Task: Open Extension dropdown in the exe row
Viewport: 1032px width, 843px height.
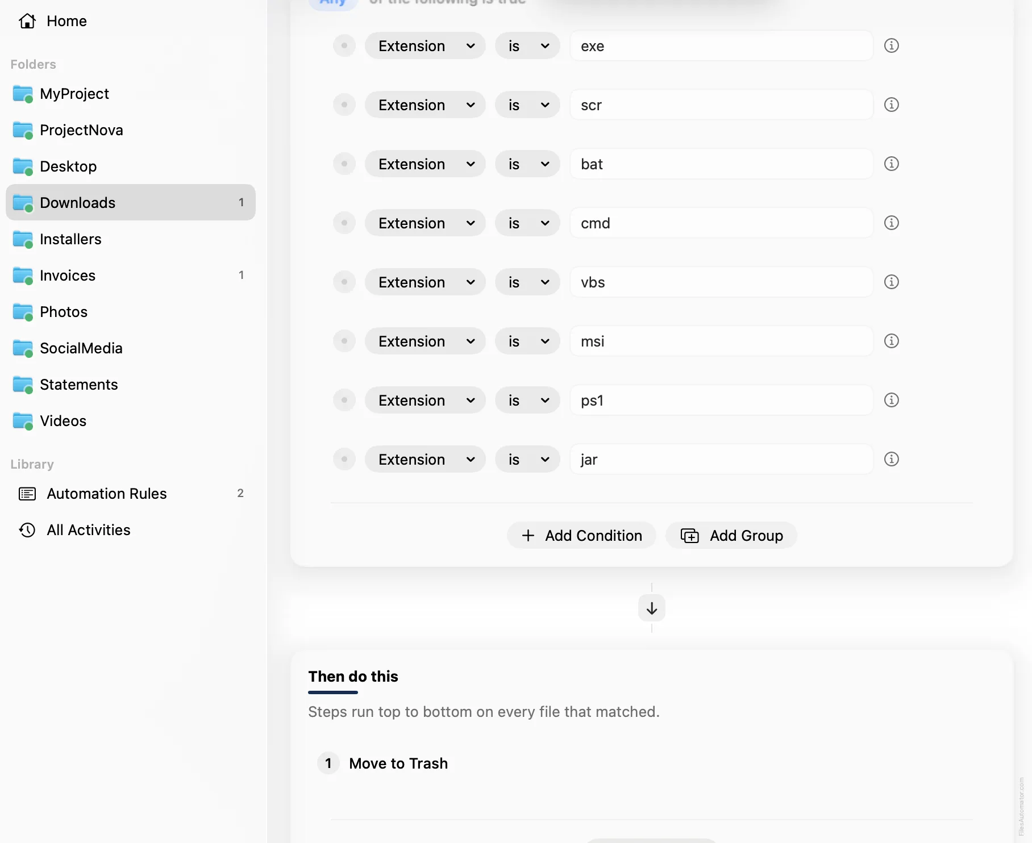Action: pos(425,45)
